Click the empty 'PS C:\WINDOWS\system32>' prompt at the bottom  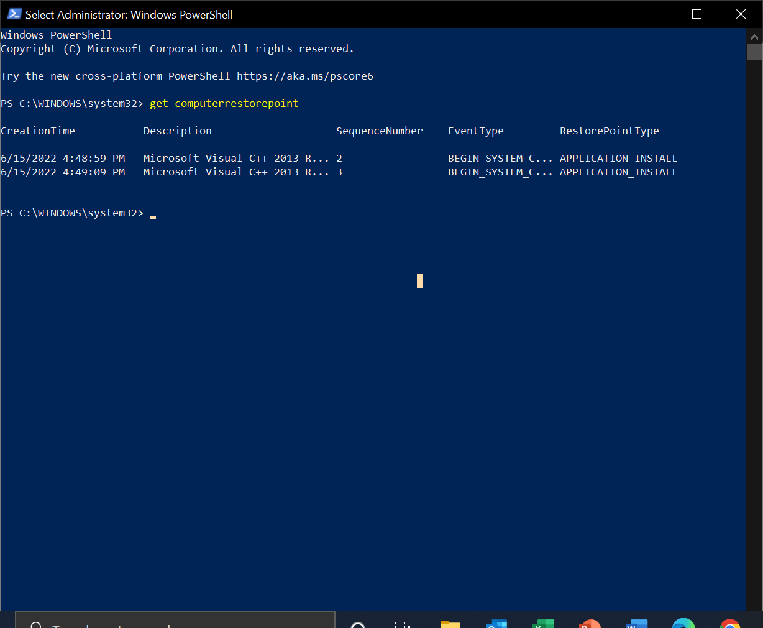tap(72, 213)
